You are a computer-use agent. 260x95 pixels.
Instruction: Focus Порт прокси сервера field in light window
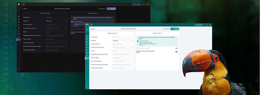[x=122, y=61]
